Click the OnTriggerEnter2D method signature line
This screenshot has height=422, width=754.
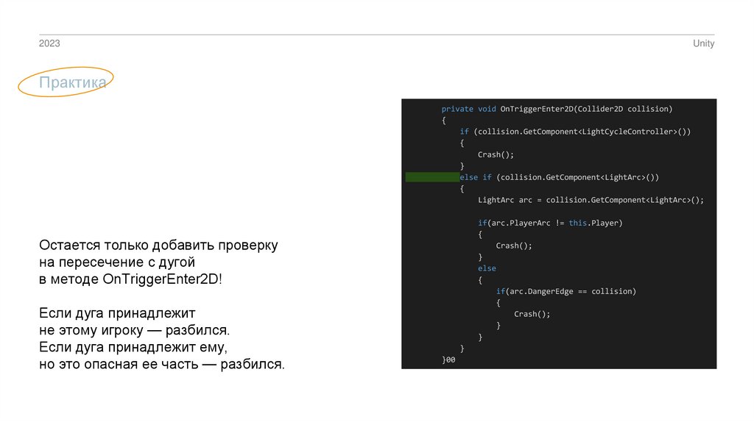pyautogui.click(x=557, y=109)
